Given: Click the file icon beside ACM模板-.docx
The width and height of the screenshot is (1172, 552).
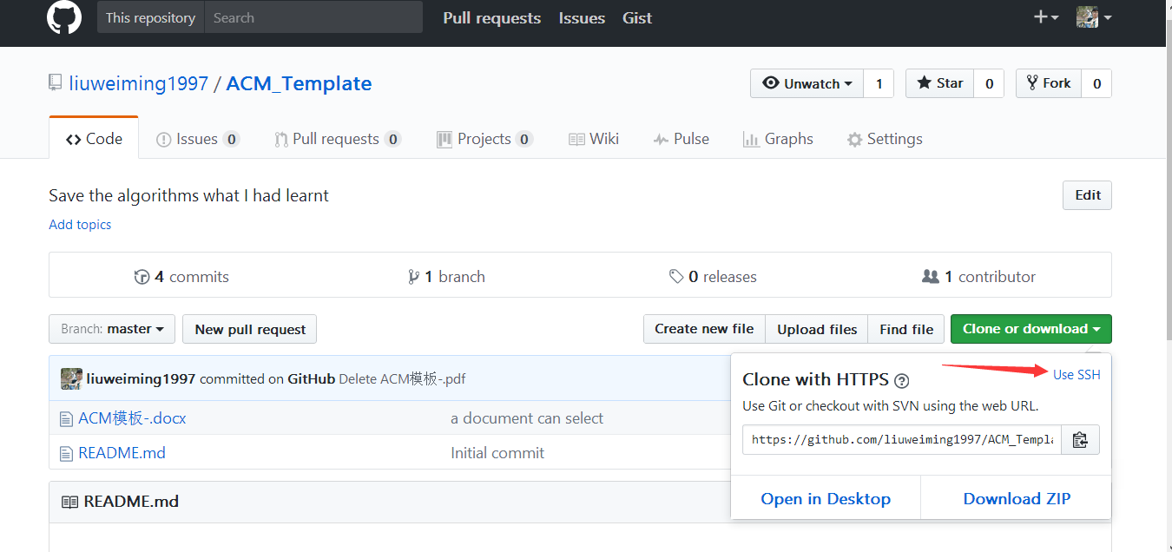Looking at the screenshot, I should click(x=66, y=419).
